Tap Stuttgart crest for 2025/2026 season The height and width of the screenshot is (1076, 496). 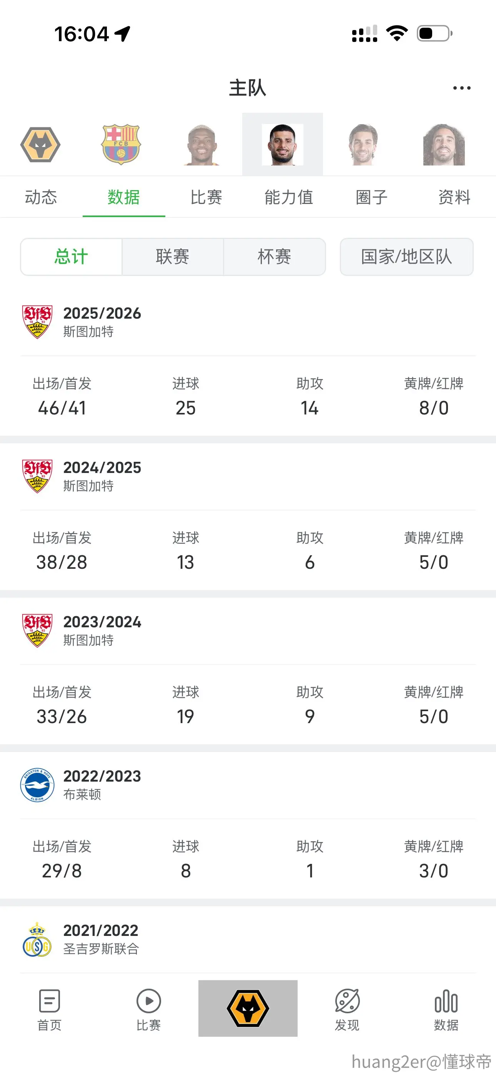(37, 322)
